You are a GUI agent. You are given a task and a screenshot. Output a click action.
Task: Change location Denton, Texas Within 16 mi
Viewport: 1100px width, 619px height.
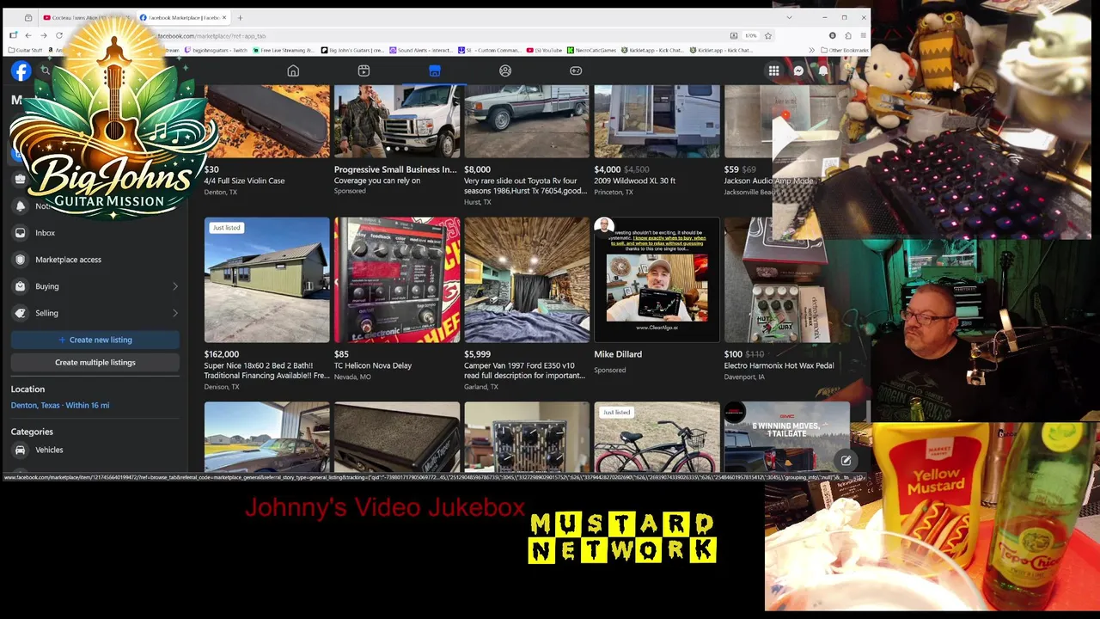click(60, 405)
